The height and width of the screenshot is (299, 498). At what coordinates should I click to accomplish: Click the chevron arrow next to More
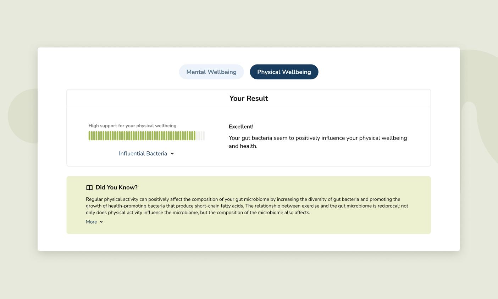click(101, 222)
